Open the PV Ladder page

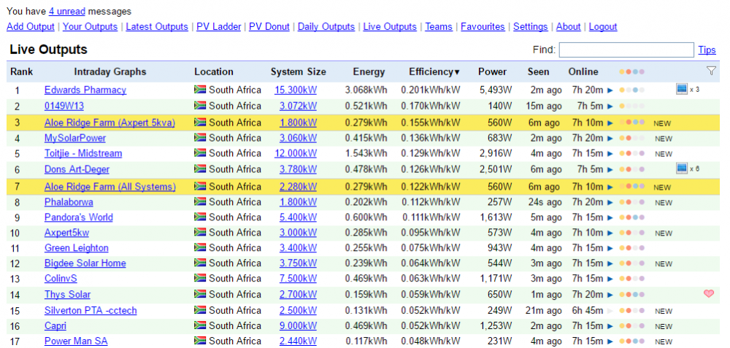[218, 26]
